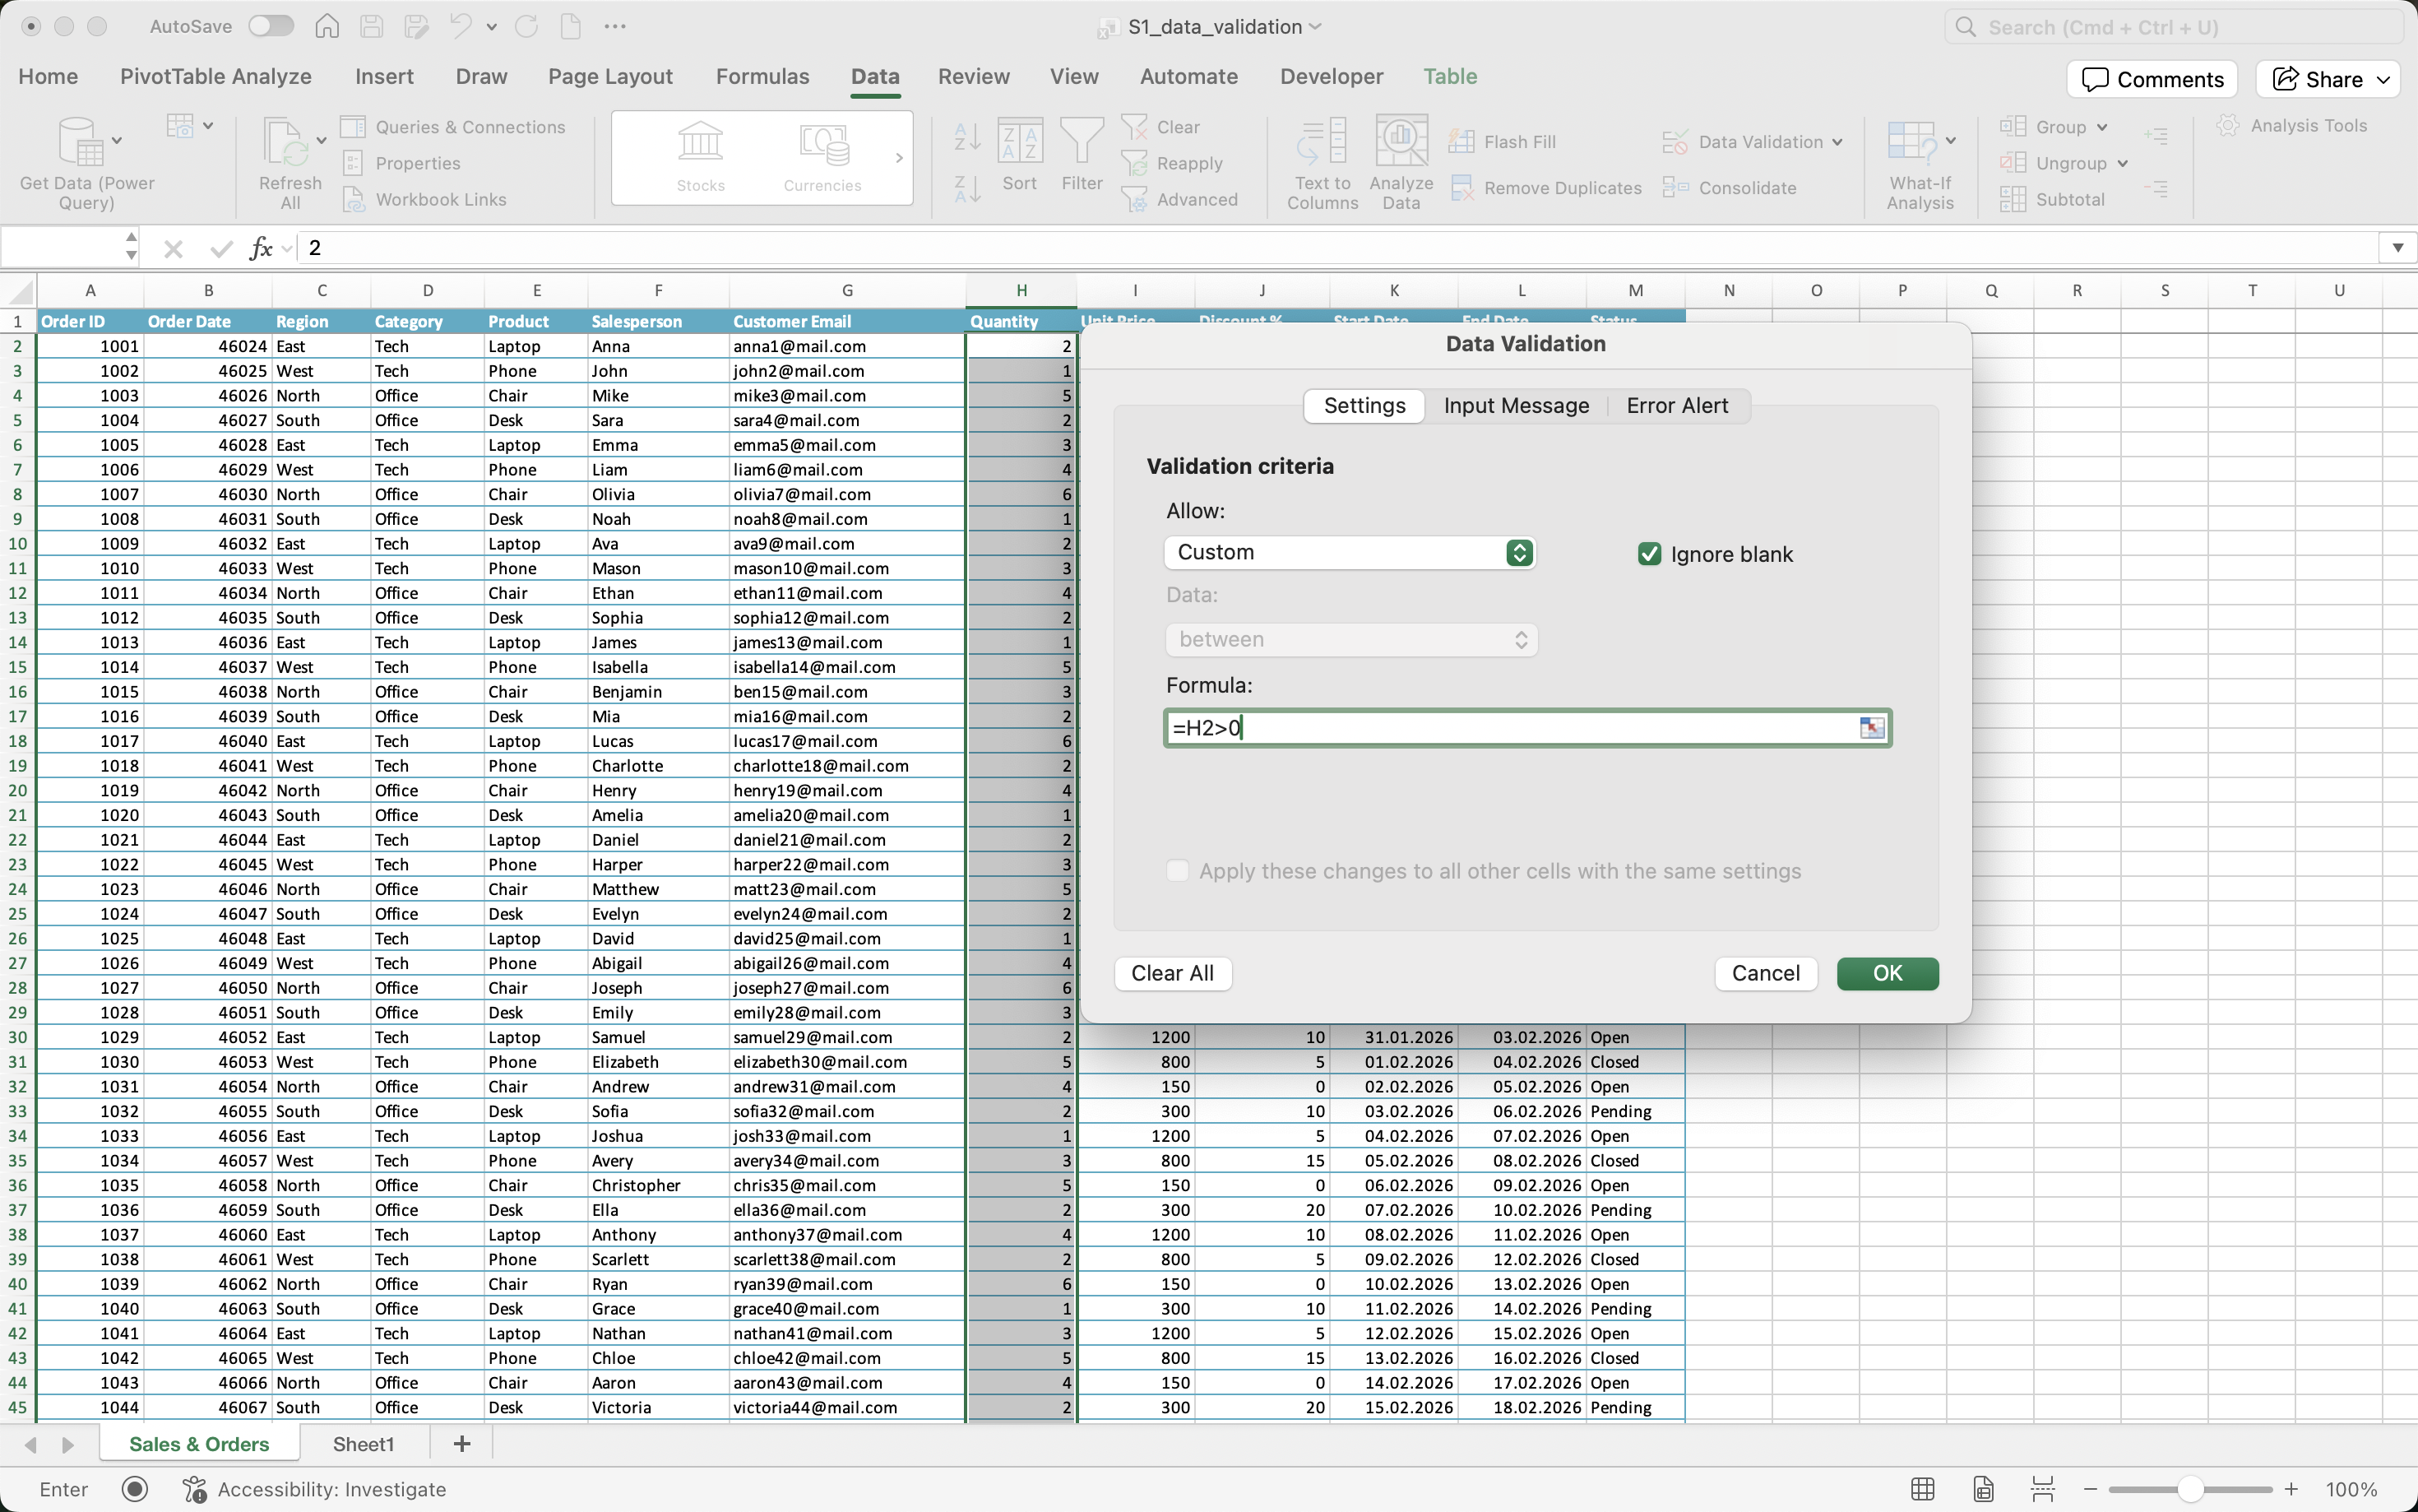
Task: Open the Share dropdown arrow
Action: click(2384, 80)
